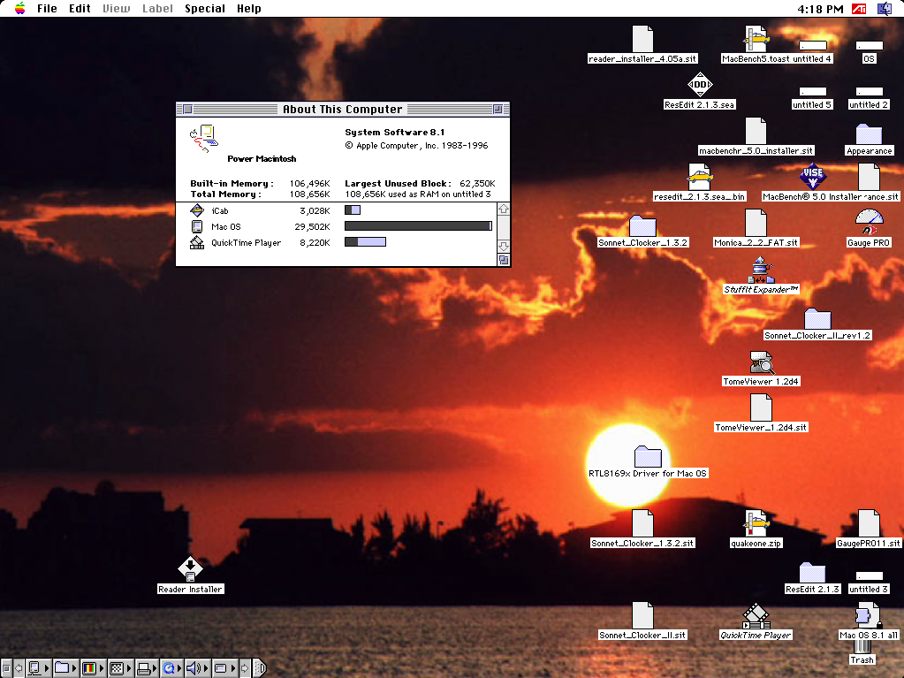This screenshot has height=678, width=904.
Task: Select the OS disk icon
Action: pyautogui.click(x=869, y=46)
